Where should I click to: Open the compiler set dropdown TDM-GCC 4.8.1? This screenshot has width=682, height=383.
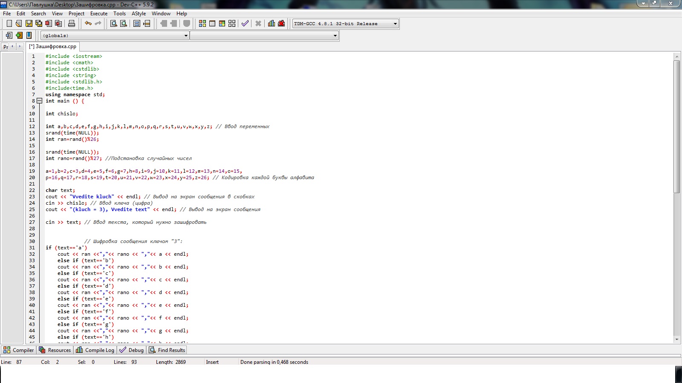[x=346, y=23]
